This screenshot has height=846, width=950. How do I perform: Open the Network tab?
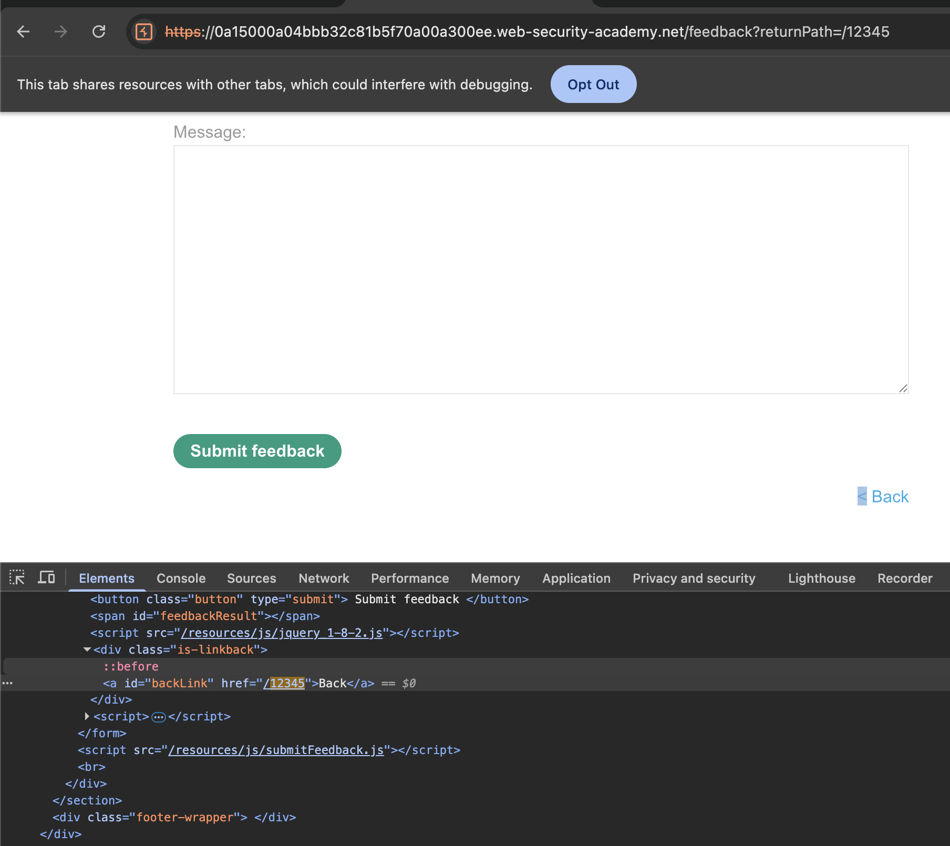pyautogui.click(x=324, y=578)
